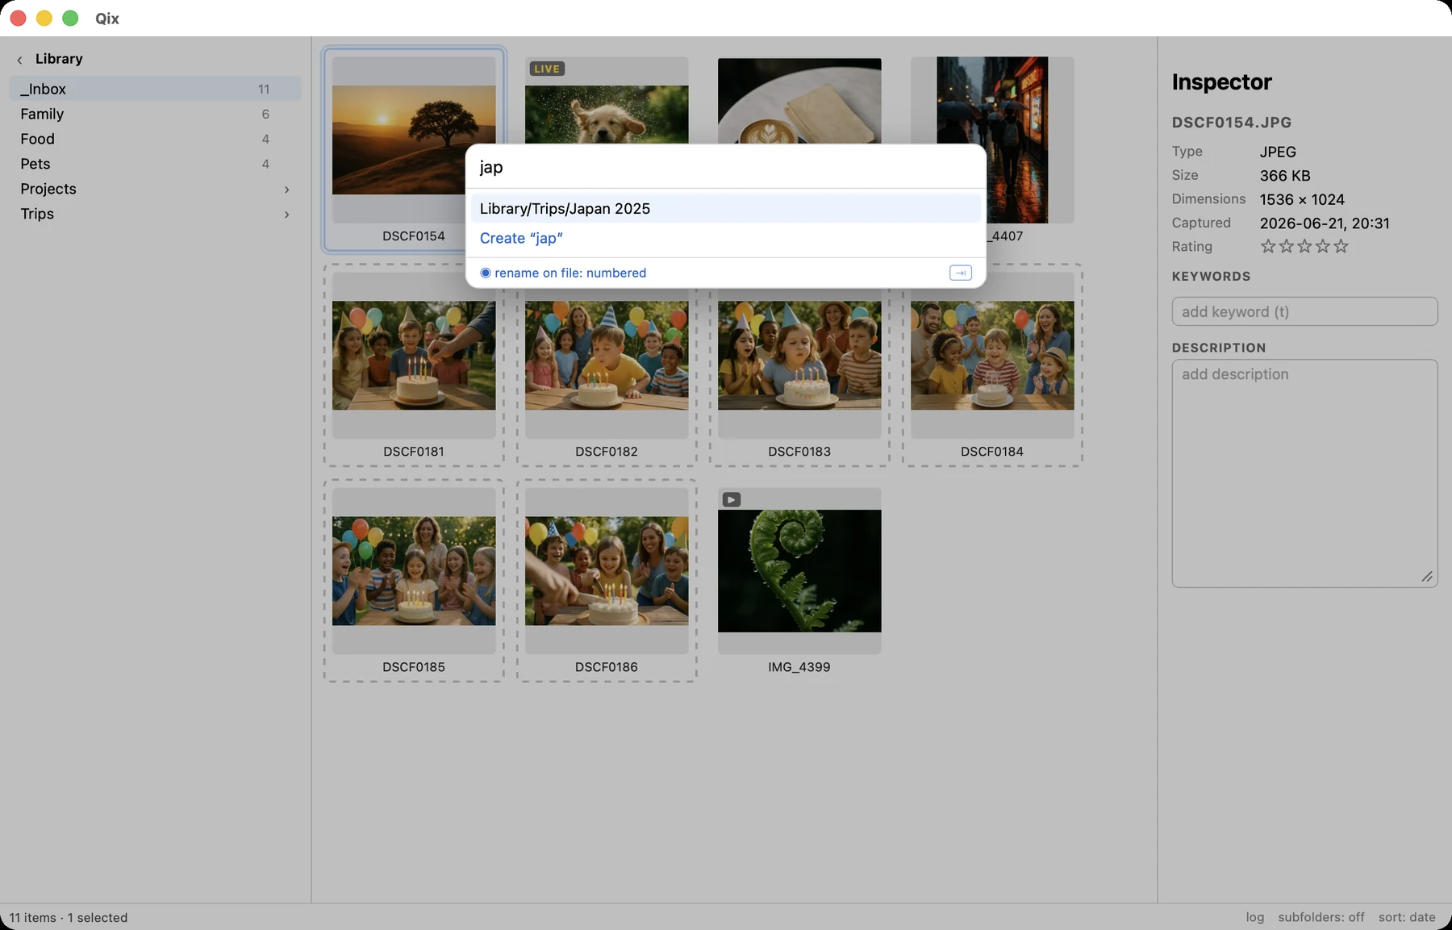
Task: Click the LIVE badge on the dog photo
Action: coord(547,69)
